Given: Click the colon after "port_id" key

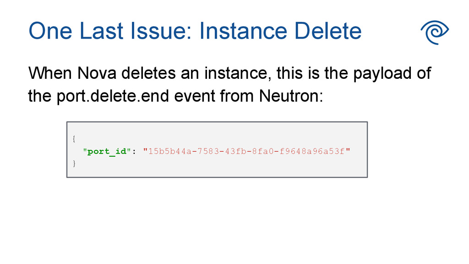Looking at the screenshot, I should [x=133, y=151].
